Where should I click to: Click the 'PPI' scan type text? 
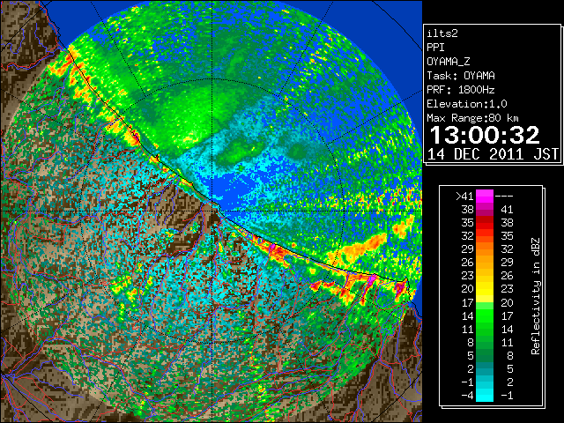435,48
